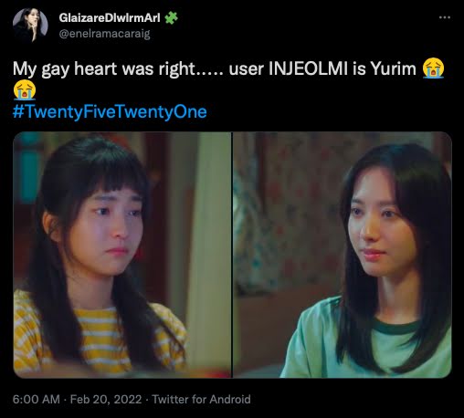Click the name Yurim in the tweet text

coord(393,68)
